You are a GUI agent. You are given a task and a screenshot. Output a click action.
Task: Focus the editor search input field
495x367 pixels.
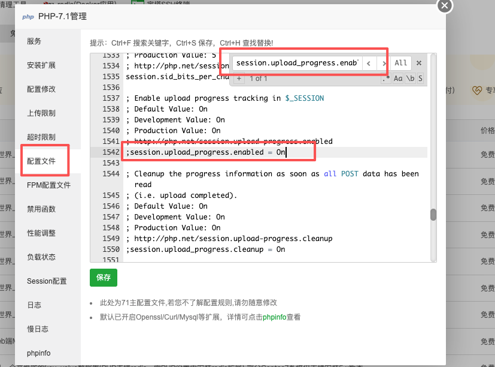click(297, 63)
